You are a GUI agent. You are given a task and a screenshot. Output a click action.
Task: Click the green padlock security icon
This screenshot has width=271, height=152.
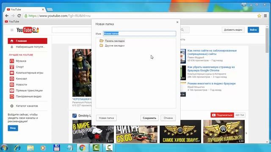coord(26,16)
